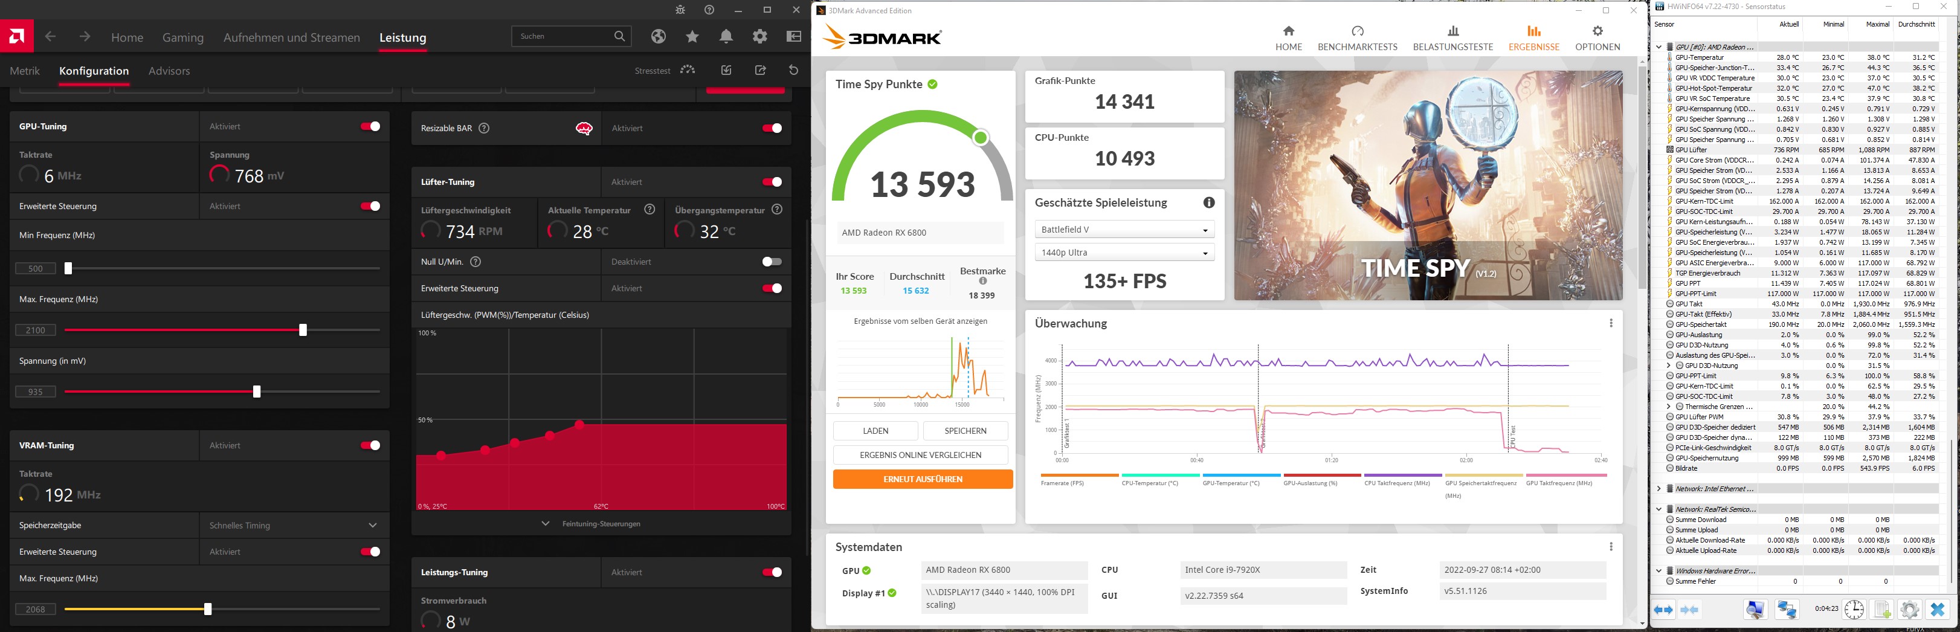Expand Thermische Grenzen row in HWiNFO
The height and width of the screenshot is (632, 1960).
coord(1669,407)
